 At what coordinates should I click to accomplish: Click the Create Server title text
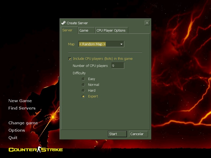coord(77,23)
